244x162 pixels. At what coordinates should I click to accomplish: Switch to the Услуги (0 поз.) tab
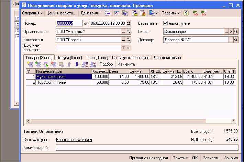pyautogui.click(x=68, y=57)
